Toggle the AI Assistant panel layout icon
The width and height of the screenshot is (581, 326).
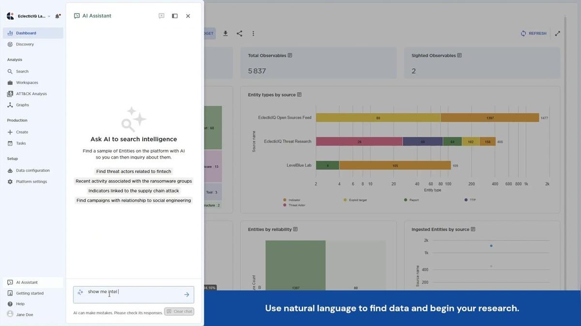pos(175,16)
